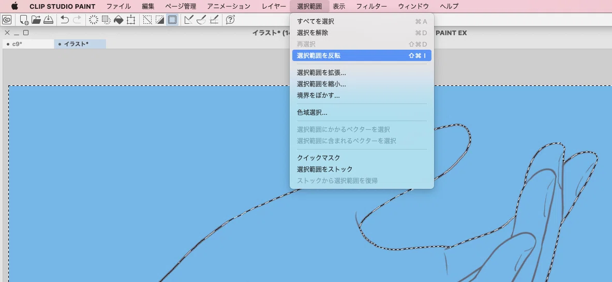
Task: Create a new canvas from toolbar
Action: pos(24,20)
